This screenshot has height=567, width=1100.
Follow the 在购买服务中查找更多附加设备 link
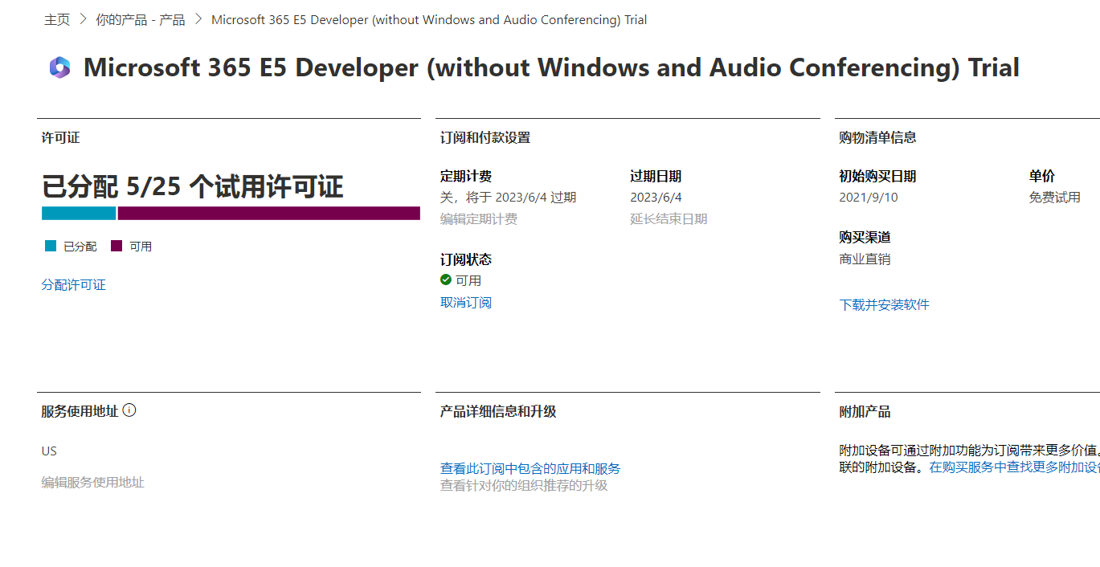coord(1014,467)
